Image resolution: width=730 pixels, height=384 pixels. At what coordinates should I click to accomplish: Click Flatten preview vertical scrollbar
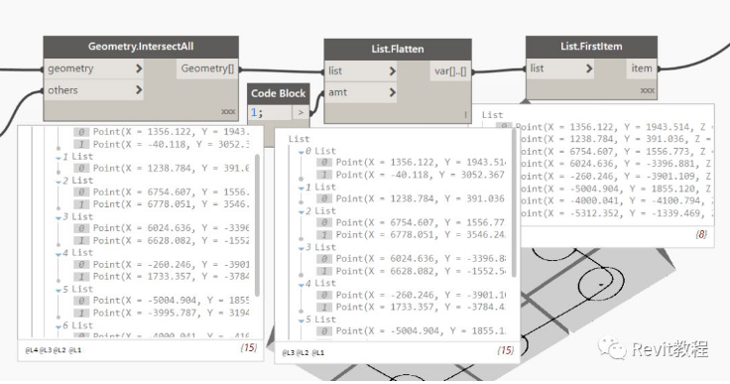(514, 202)
